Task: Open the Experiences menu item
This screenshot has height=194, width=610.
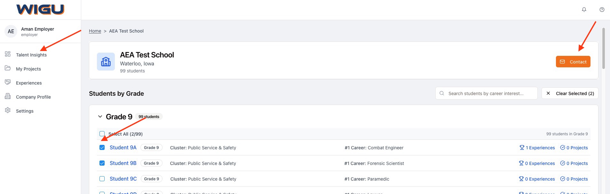Action: (29, 83)
